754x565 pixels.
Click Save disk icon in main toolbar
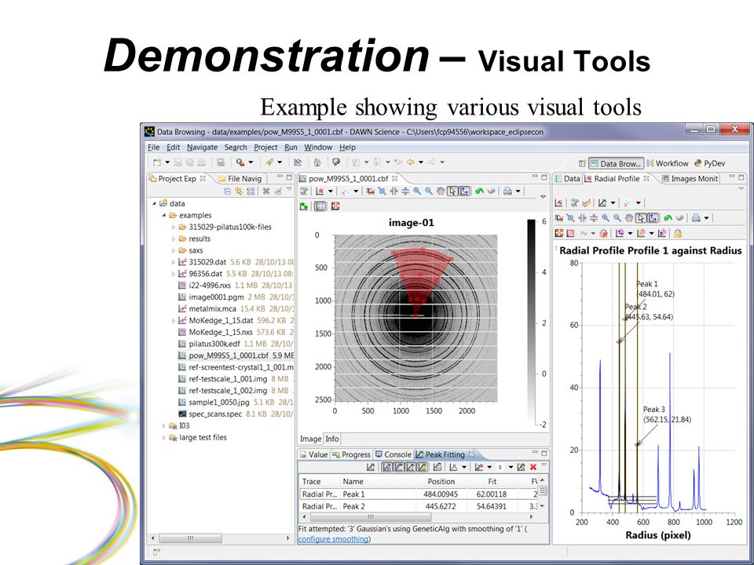click(178, 162)
